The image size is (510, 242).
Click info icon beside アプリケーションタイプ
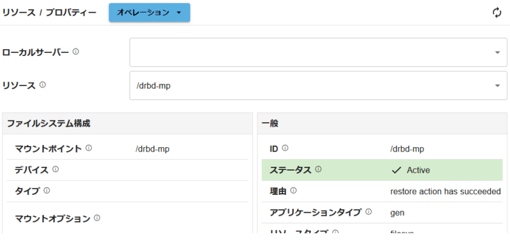click(368, 212)
